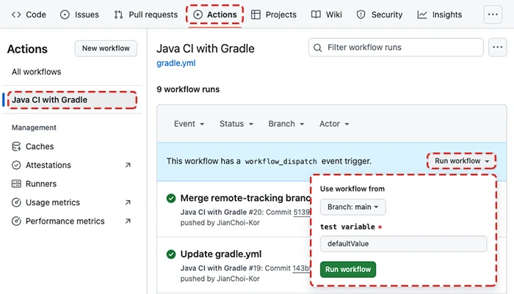The image size is (514, 294).
Task: Toggle the Run workflow dropdown button
Action: click(462, 161)
